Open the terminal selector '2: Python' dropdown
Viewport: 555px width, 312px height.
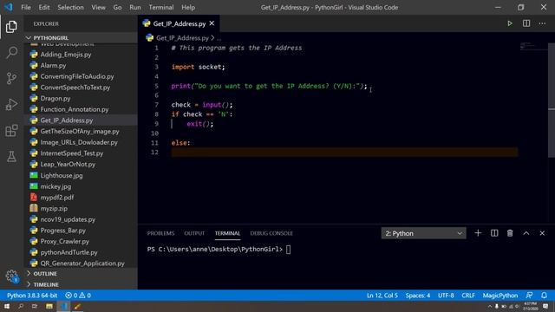[423, 233]
